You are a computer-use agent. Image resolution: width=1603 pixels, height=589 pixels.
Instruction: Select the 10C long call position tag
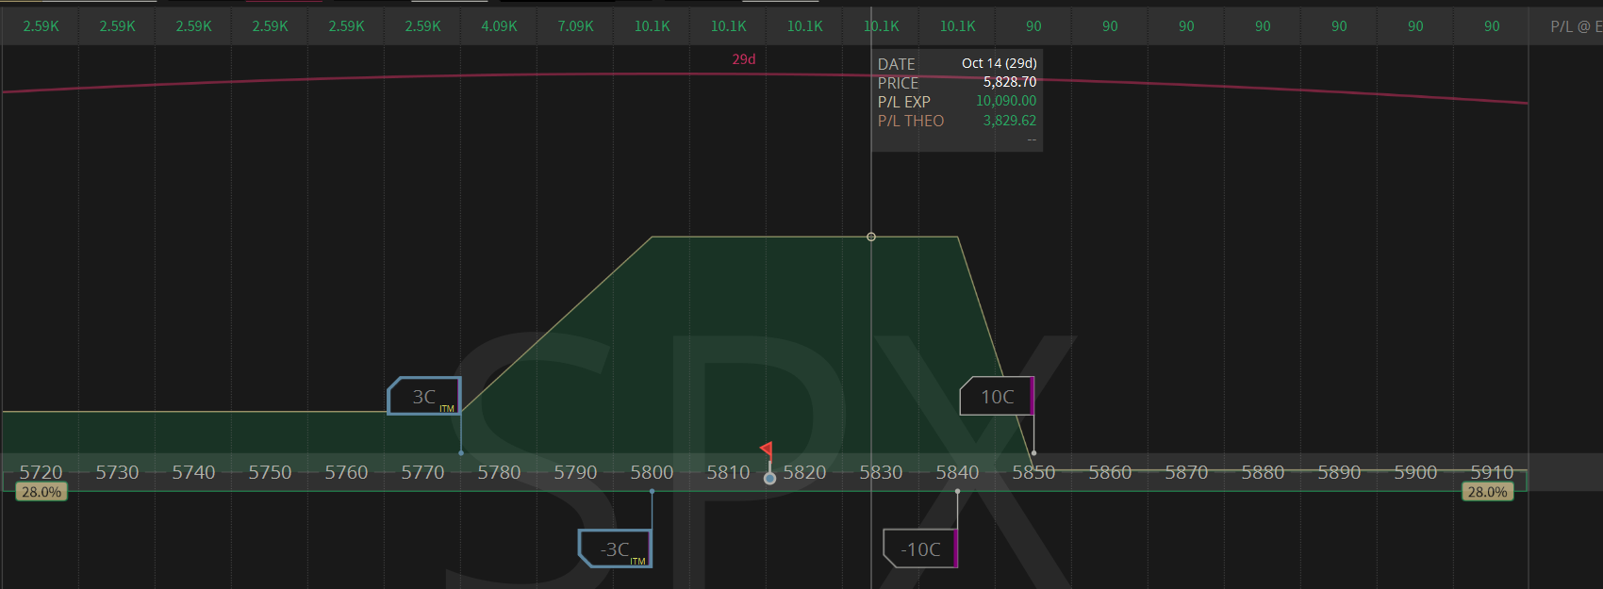[x=997, y=396]
